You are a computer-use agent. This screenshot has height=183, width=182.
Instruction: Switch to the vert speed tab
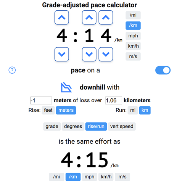122,127
